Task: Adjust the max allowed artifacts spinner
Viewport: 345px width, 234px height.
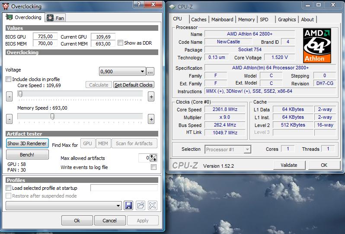Action: [x=153, y=158]
